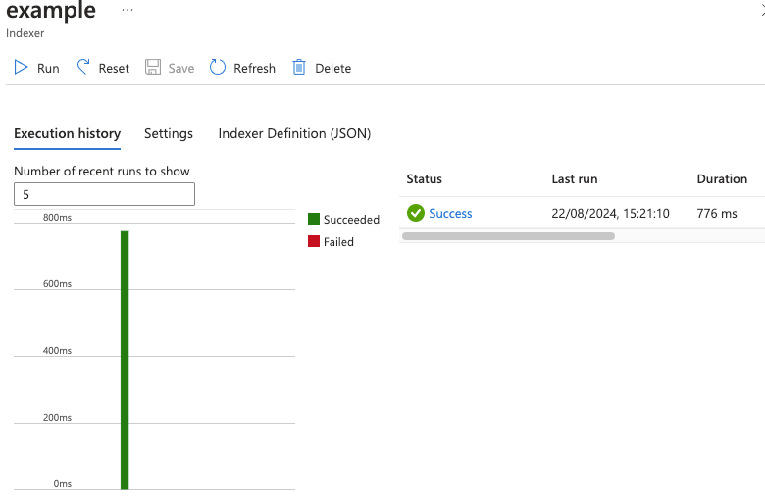Viewport: 765px width, 501px height.
Task: Choose the Delete label in toolbar
Action: [332, 69]
